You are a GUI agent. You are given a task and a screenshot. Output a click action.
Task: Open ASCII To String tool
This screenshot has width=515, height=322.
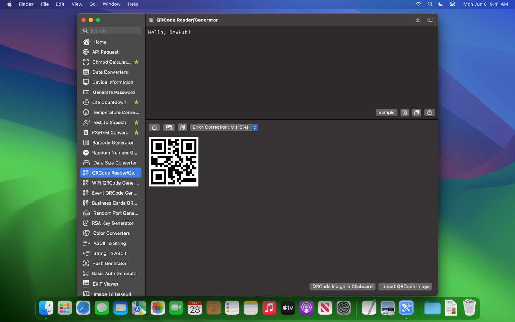point(111,243)
